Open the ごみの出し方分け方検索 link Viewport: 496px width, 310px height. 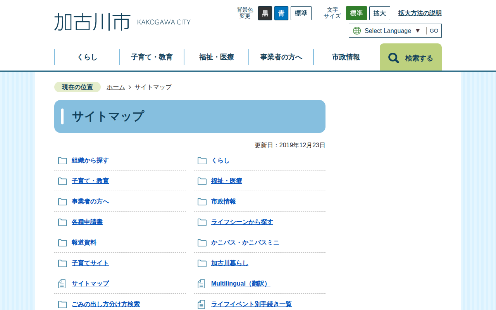click(106, 304)
